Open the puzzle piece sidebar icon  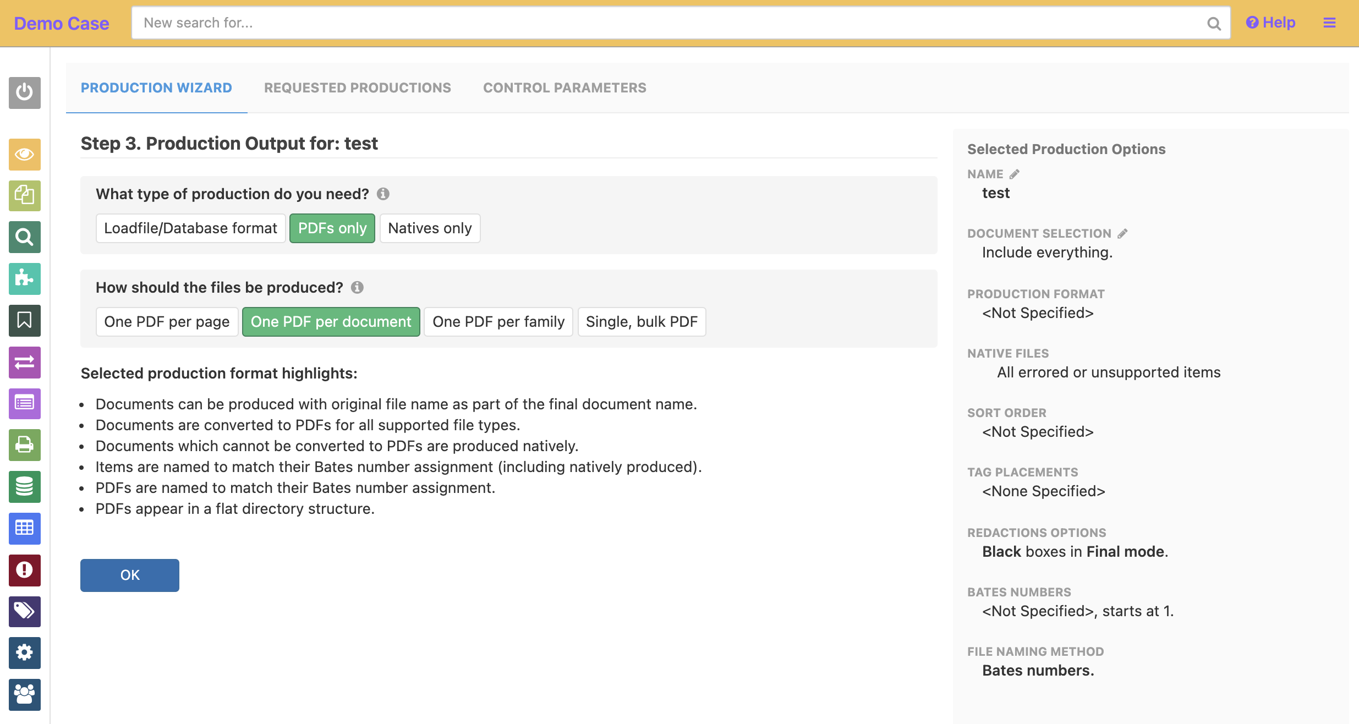(x=25, y=278)
